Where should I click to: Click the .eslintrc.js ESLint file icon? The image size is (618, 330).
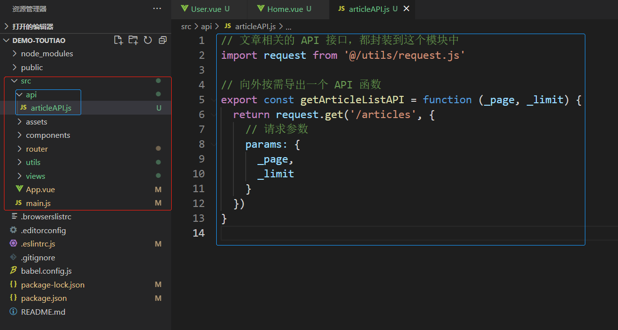pos(13,244)
